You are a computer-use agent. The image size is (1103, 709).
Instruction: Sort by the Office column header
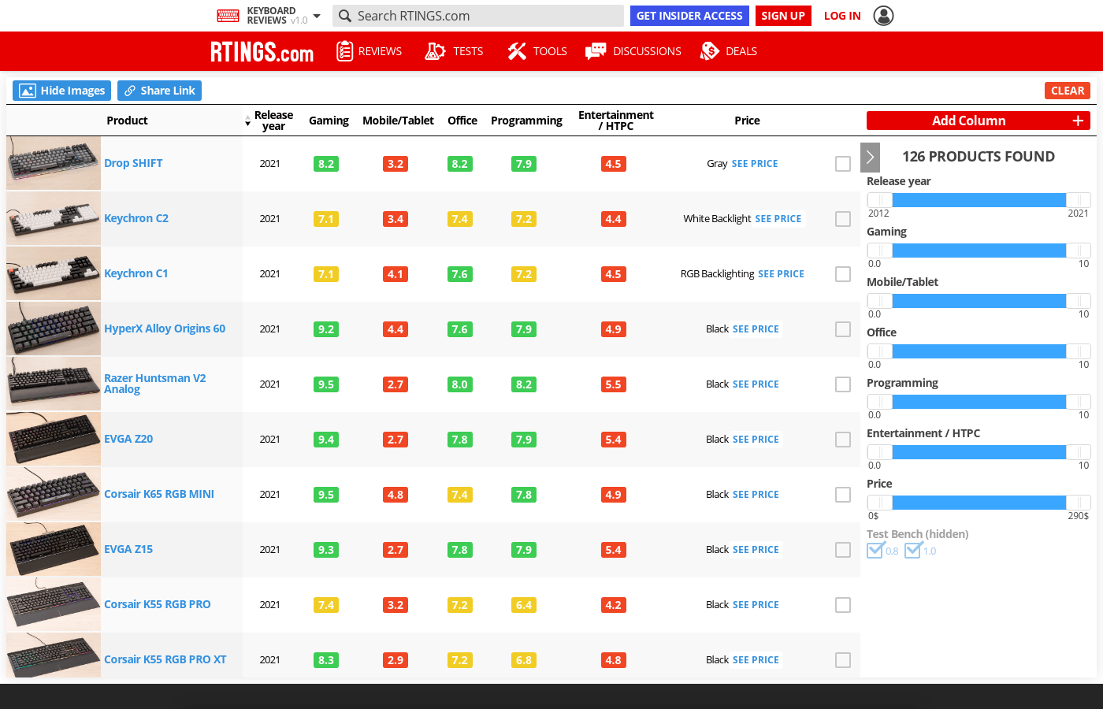(x=462, y=121)
